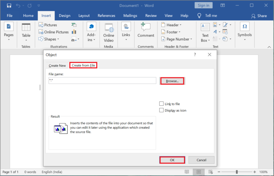Share the document
Viewport: 274px width, 176px height.
point(259,16)
